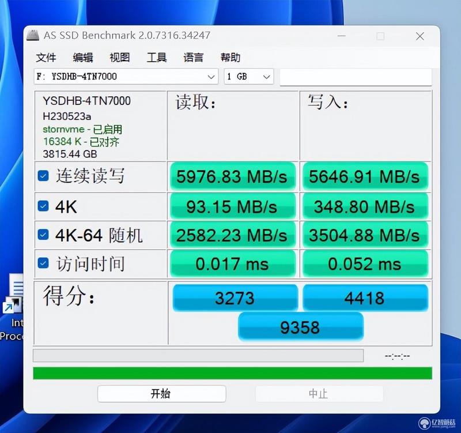
Task: Click the stornvme - 已启用 driver status
Action: (82, 129)
